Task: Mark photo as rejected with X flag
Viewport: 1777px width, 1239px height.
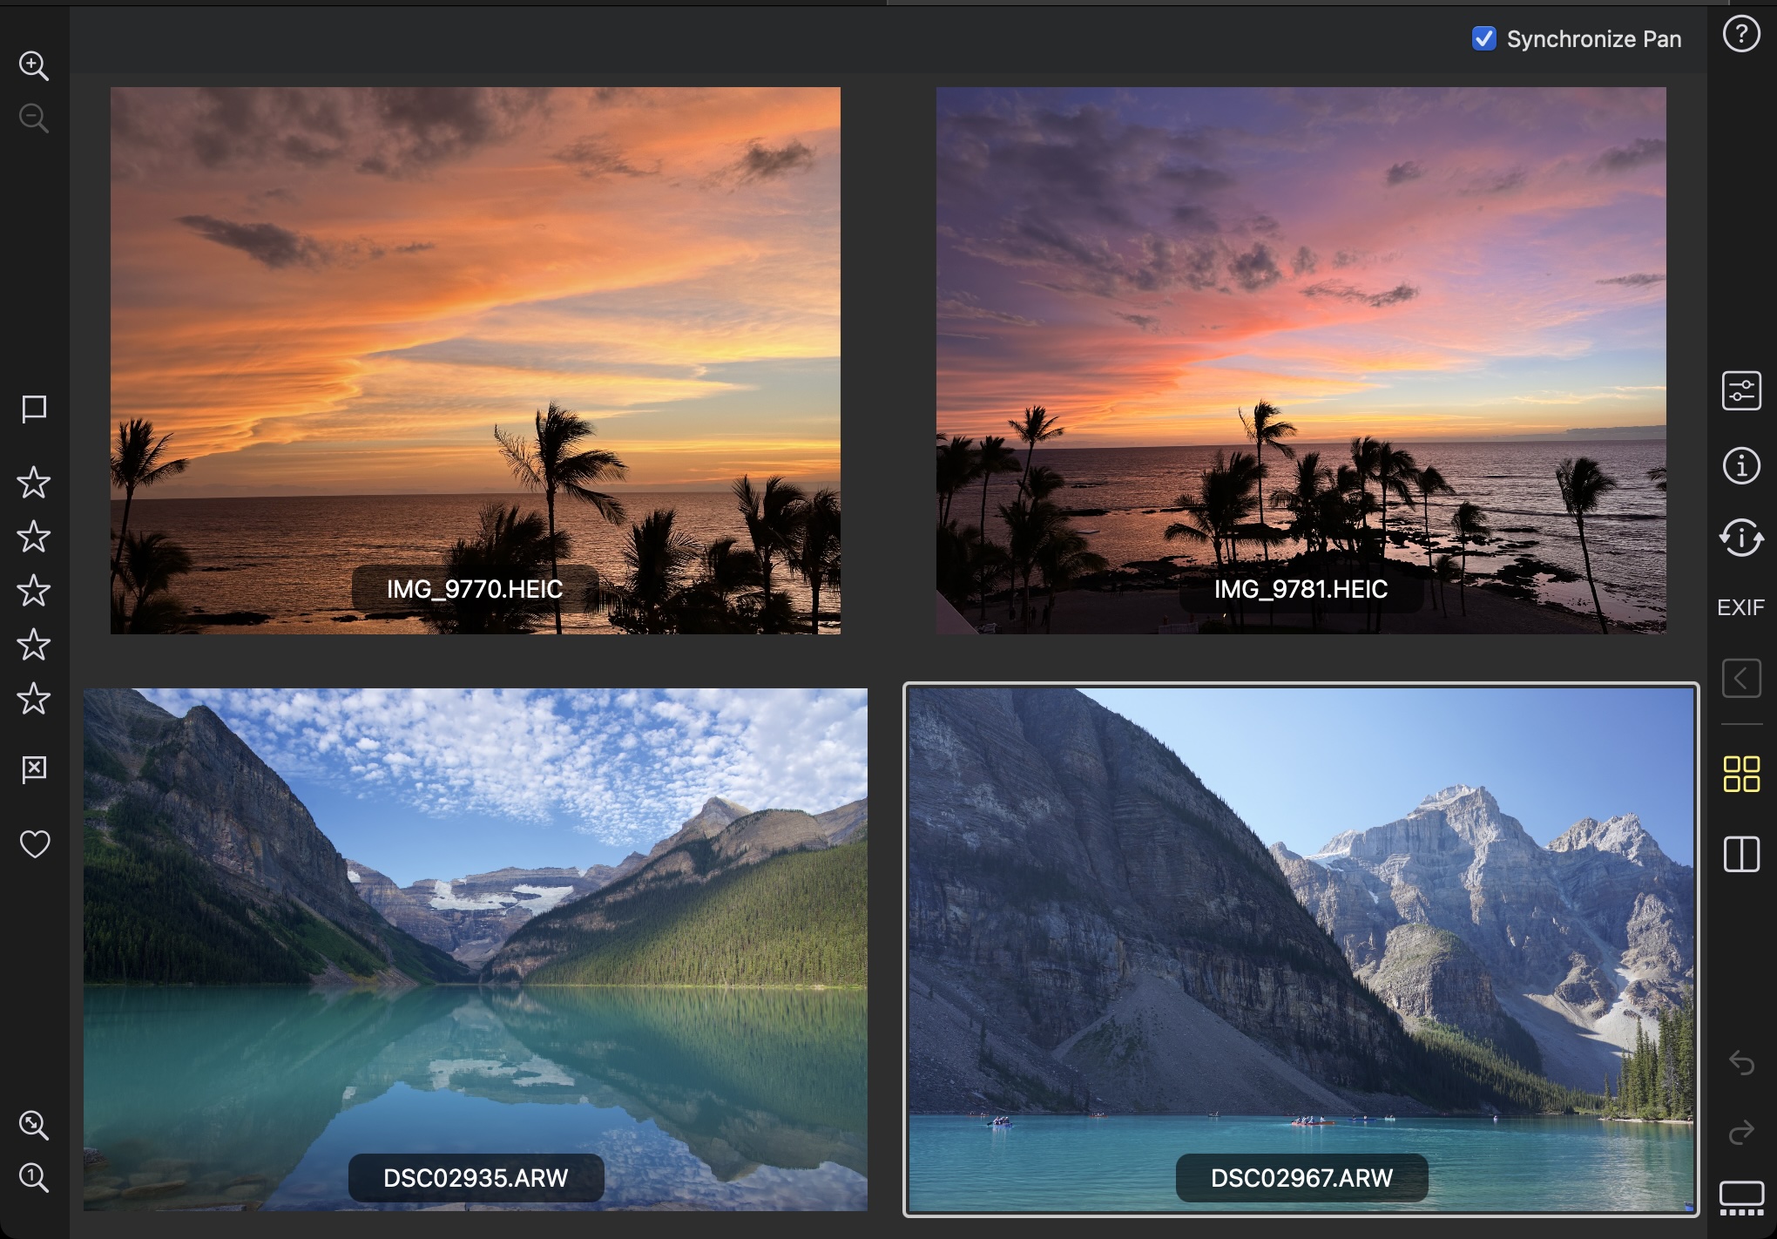Action: pyautogui.click(x=33, y=769)
